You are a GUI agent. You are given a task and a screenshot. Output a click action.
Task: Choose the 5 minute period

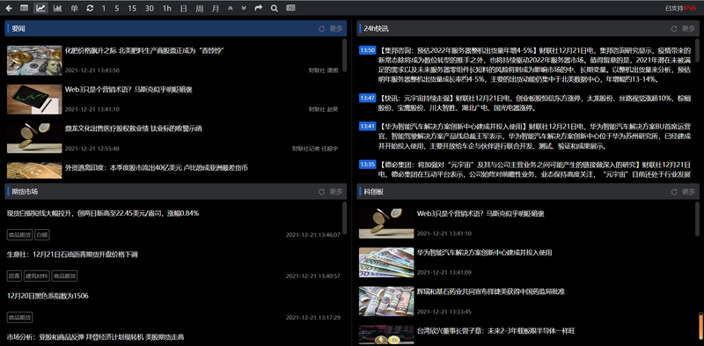[117, 8]
